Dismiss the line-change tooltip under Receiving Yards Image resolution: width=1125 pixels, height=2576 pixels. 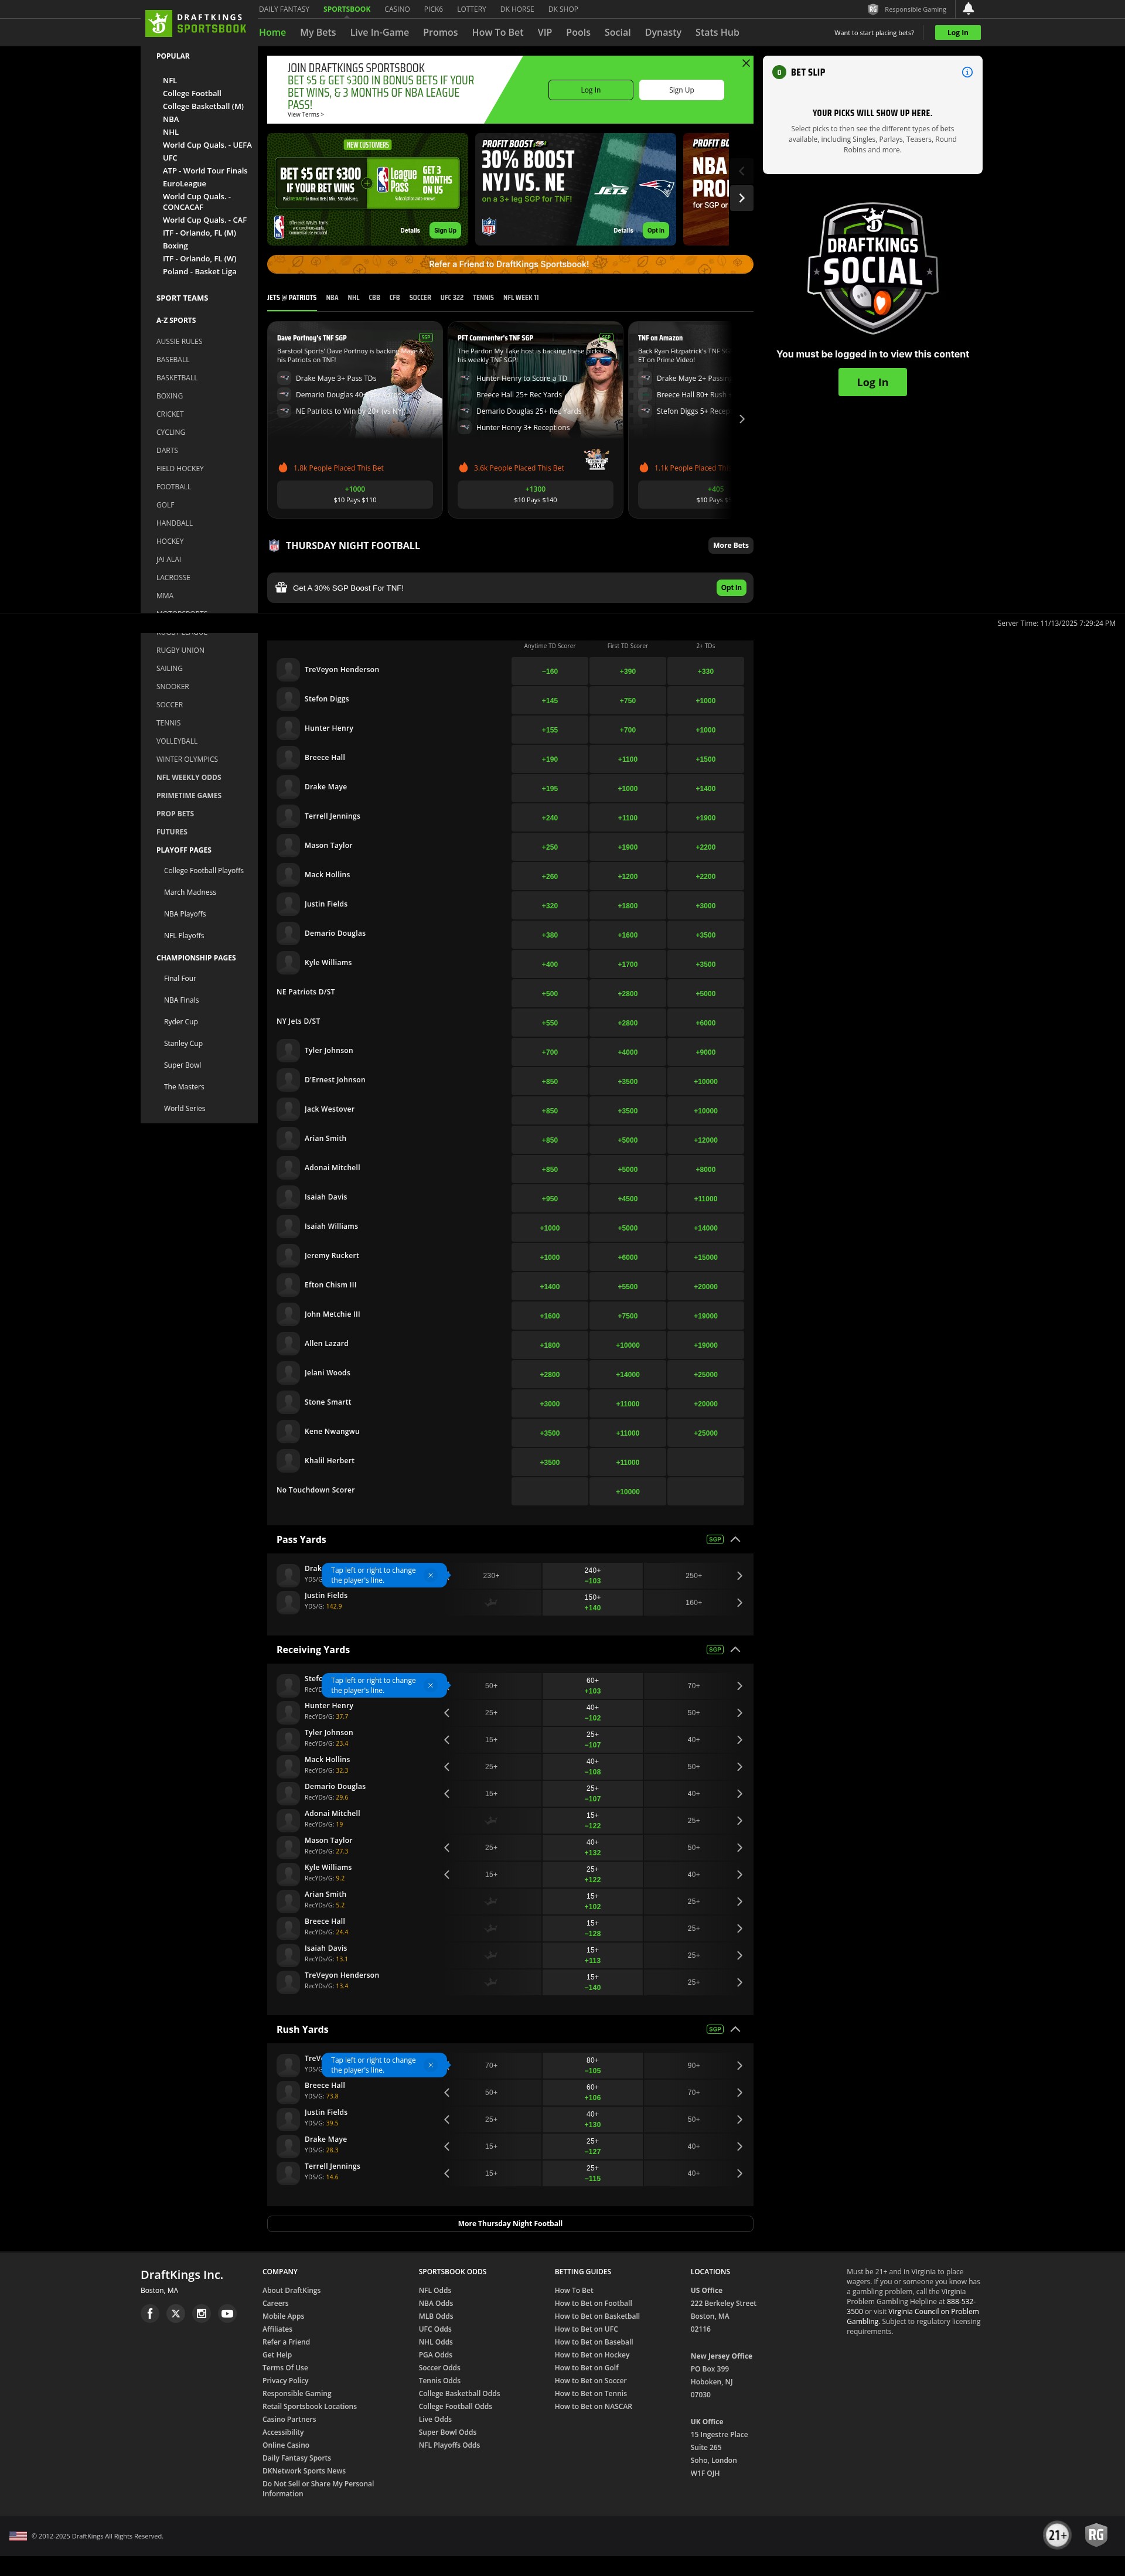(431, 1685)
